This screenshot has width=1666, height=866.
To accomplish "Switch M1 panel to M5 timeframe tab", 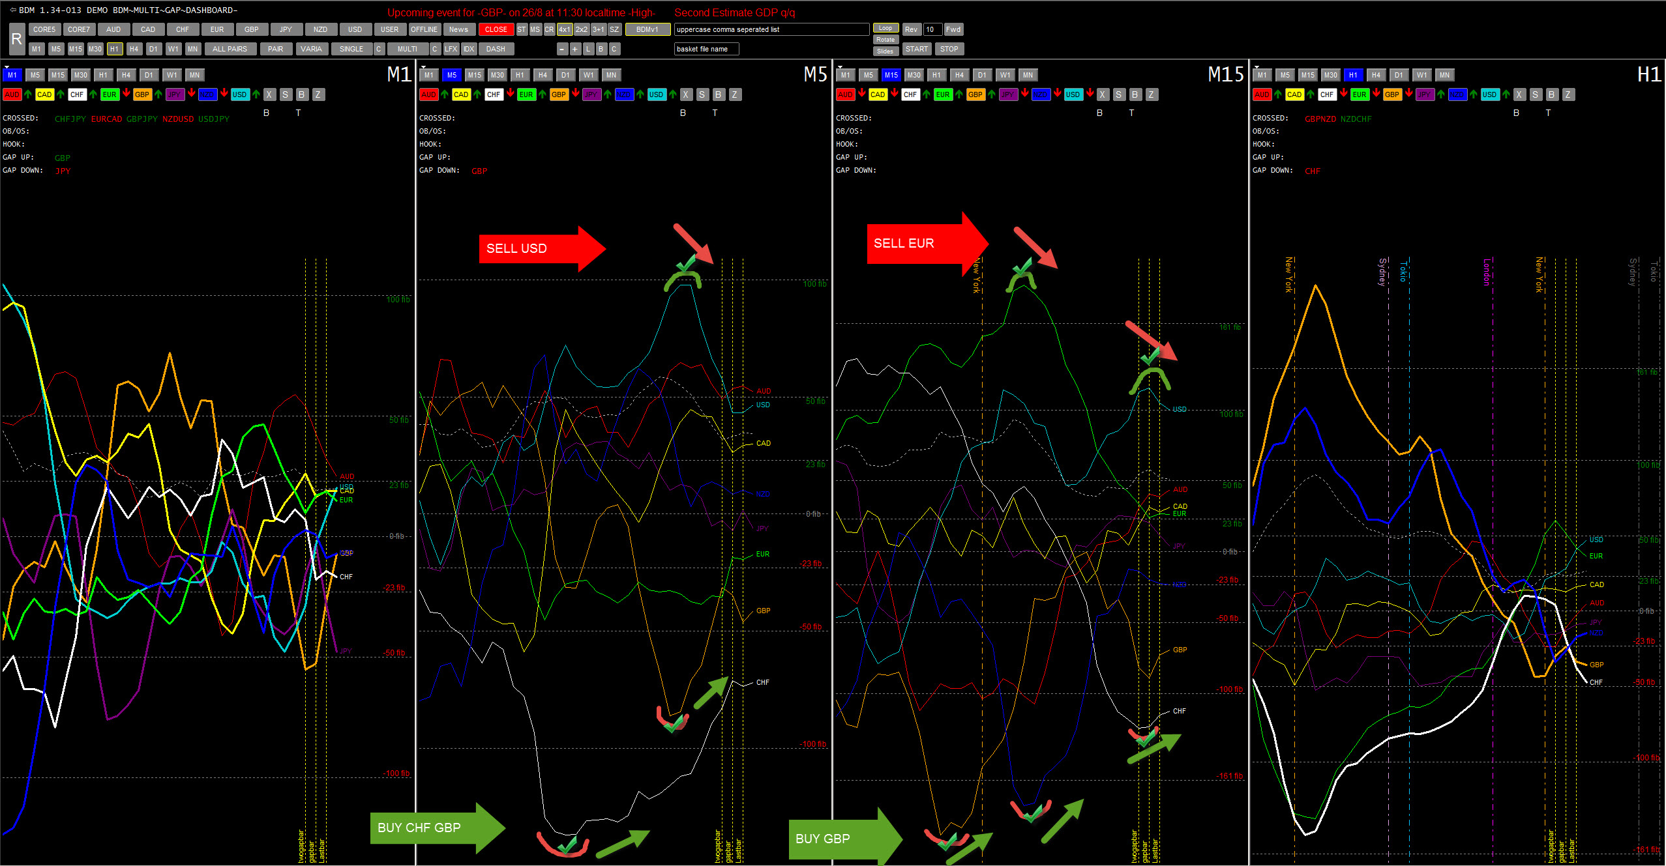I will [35, 75].
